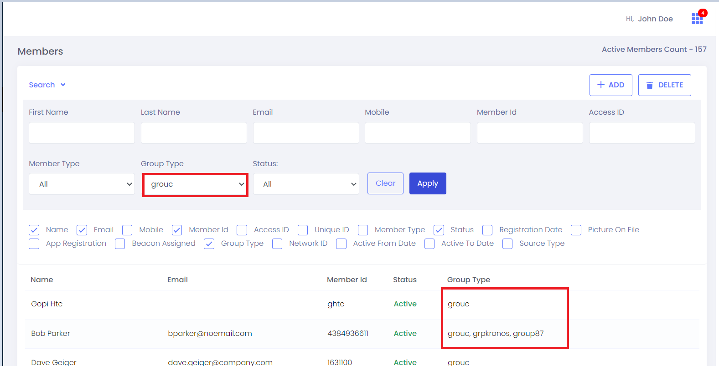Click member id ghtc cell

point(336,304)
